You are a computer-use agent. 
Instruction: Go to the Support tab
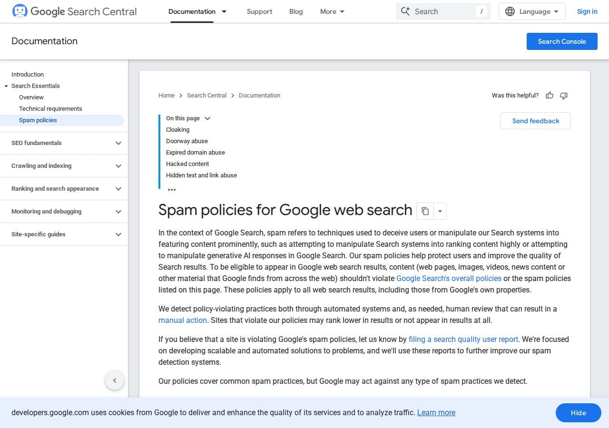tap(259, 11)
